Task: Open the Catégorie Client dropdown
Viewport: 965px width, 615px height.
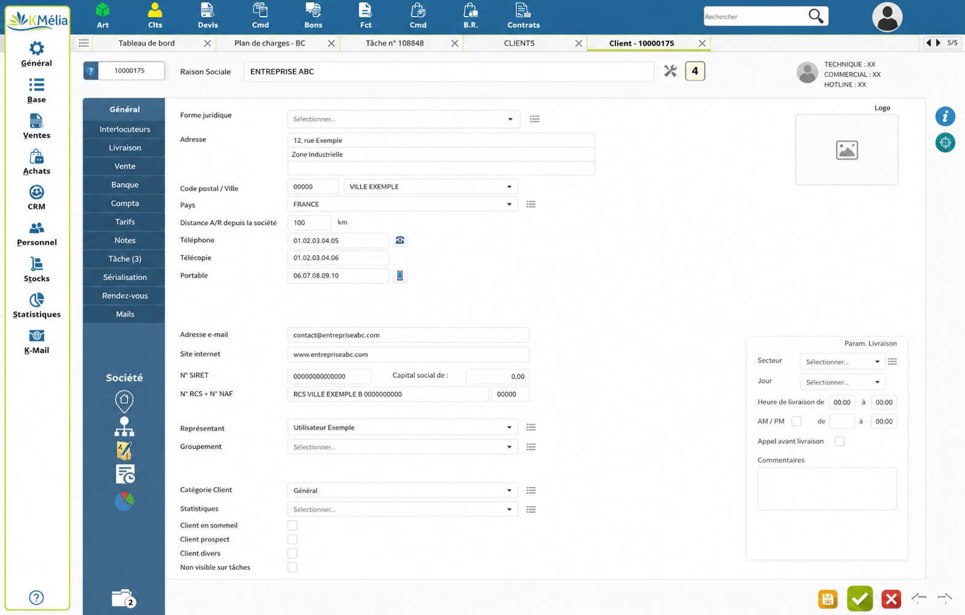Action: point(403,490)
